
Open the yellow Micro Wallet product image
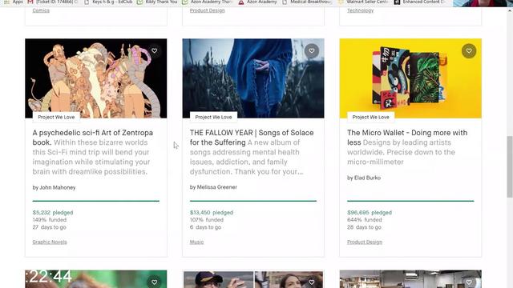pos(410,78)
